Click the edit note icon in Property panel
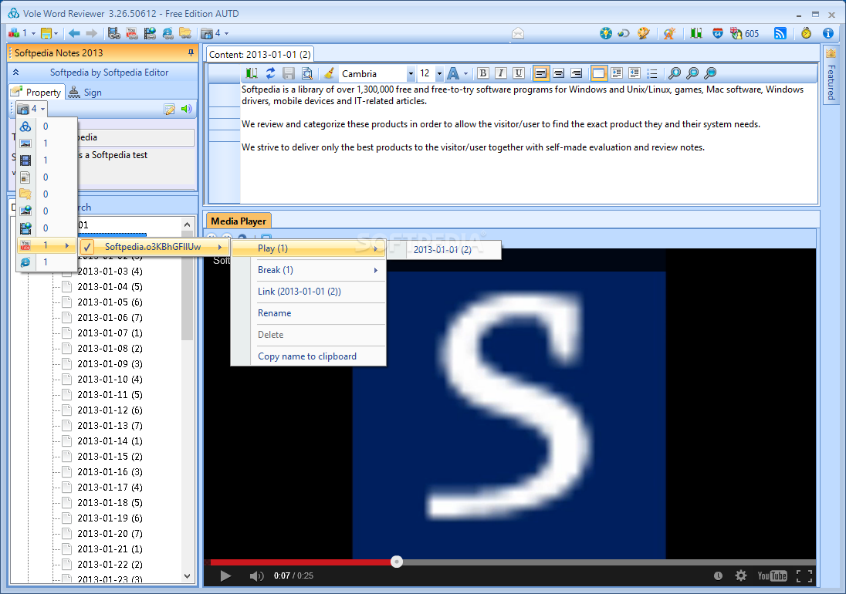This screenshot has height=594, width=846. click(x=169, y=109)
